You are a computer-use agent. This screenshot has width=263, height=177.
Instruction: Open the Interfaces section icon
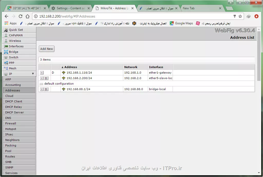pos(6,46)
